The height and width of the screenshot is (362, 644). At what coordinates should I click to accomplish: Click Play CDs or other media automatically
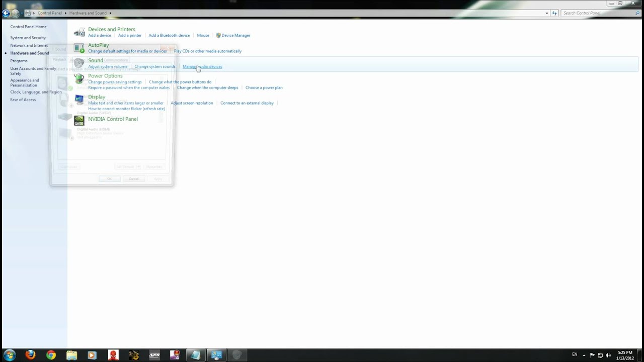pyautogui.click(x=208, y=51)
